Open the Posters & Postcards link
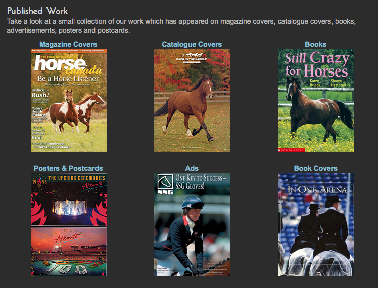The width and height of the screenshot is (378, 288). [x=68, y=168]
